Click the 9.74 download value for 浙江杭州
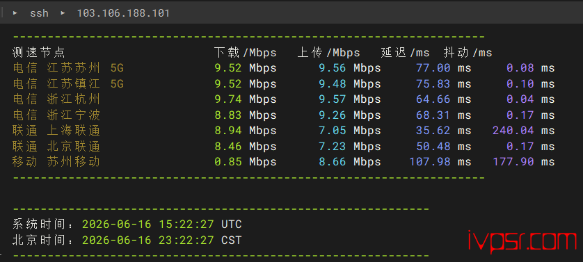This screenshot has width=583, height=262. point(228,99)
